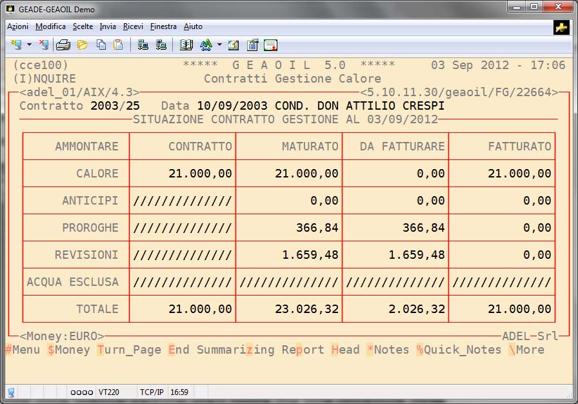Click the certificate icon in toolbar
Image resolution: width=578 pixels, height=404 pixels.
pos(270,45)
